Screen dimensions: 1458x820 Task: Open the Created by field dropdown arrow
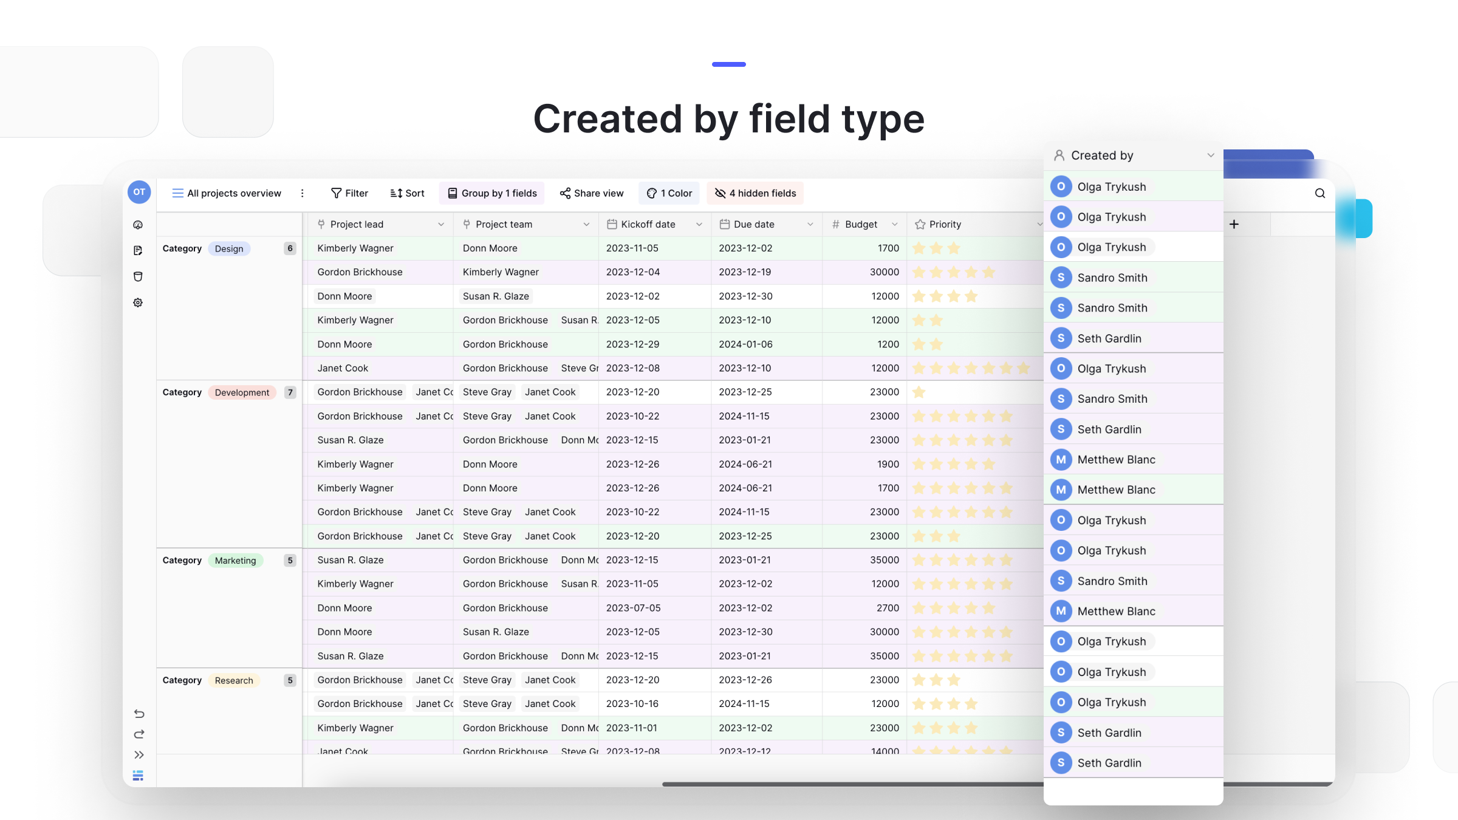[x=1210, y=155]
